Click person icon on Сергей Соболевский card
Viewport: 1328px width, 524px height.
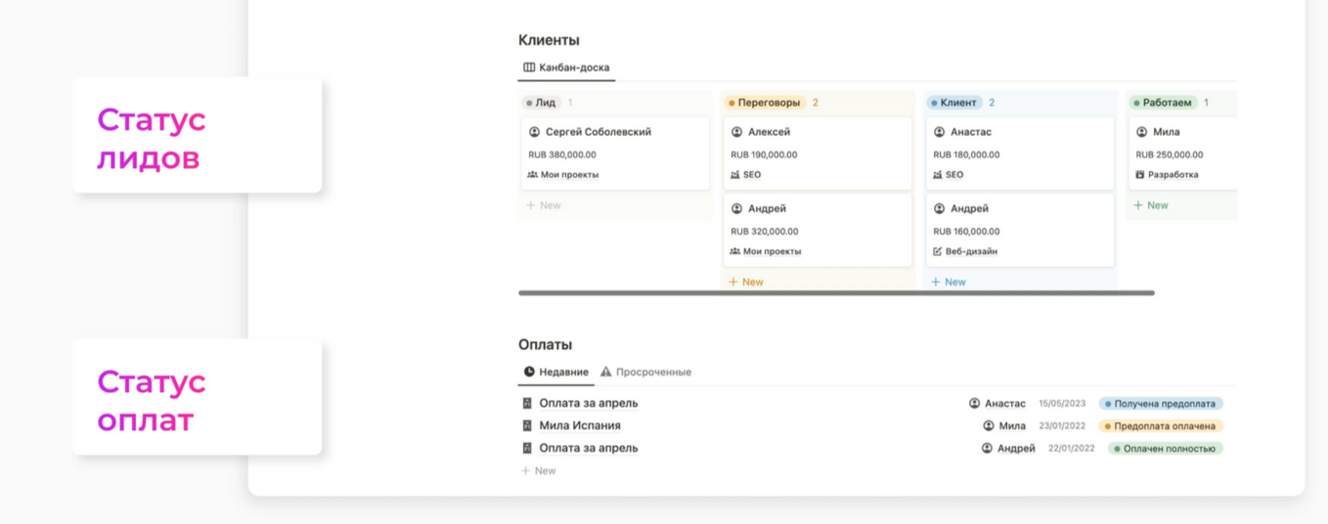(x=534, y=132)
